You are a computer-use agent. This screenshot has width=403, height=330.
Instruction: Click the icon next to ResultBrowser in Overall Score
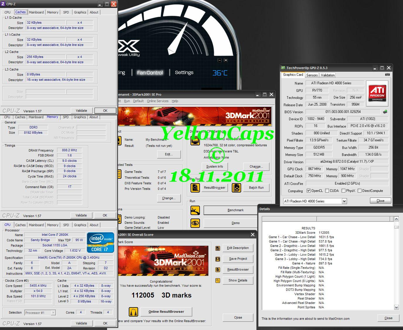point(218,270)
